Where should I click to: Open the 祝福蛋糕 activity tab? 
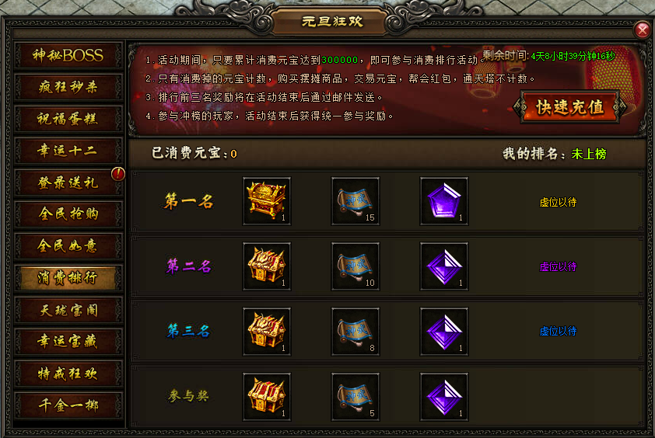(68, 119)
